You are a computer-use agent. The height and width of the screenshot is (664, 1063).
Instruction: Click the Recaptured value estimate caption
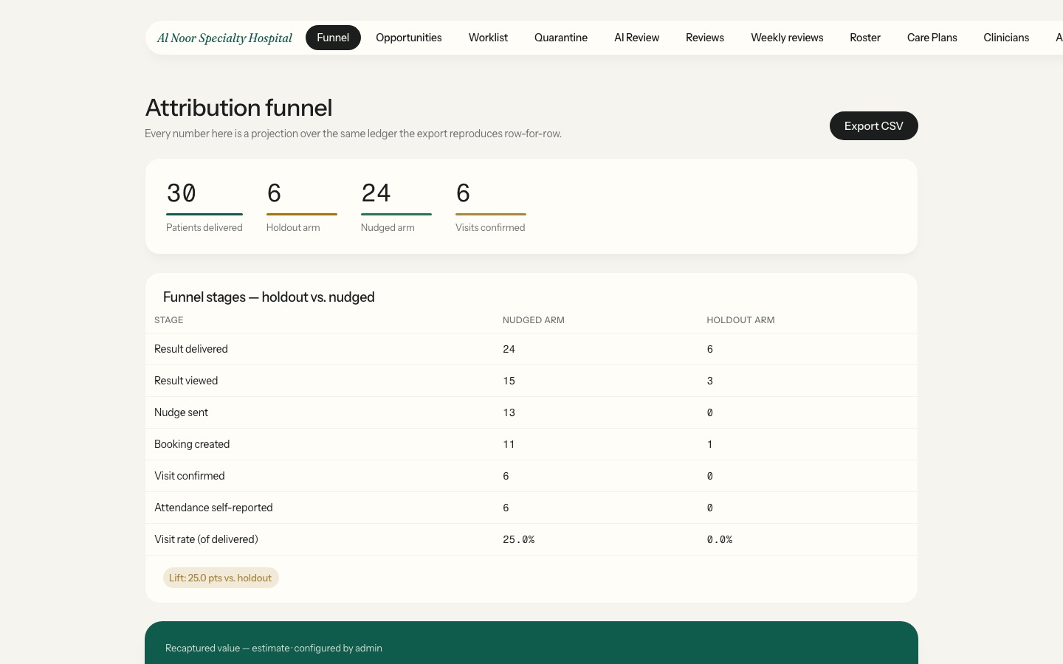[x=274, y=649]
